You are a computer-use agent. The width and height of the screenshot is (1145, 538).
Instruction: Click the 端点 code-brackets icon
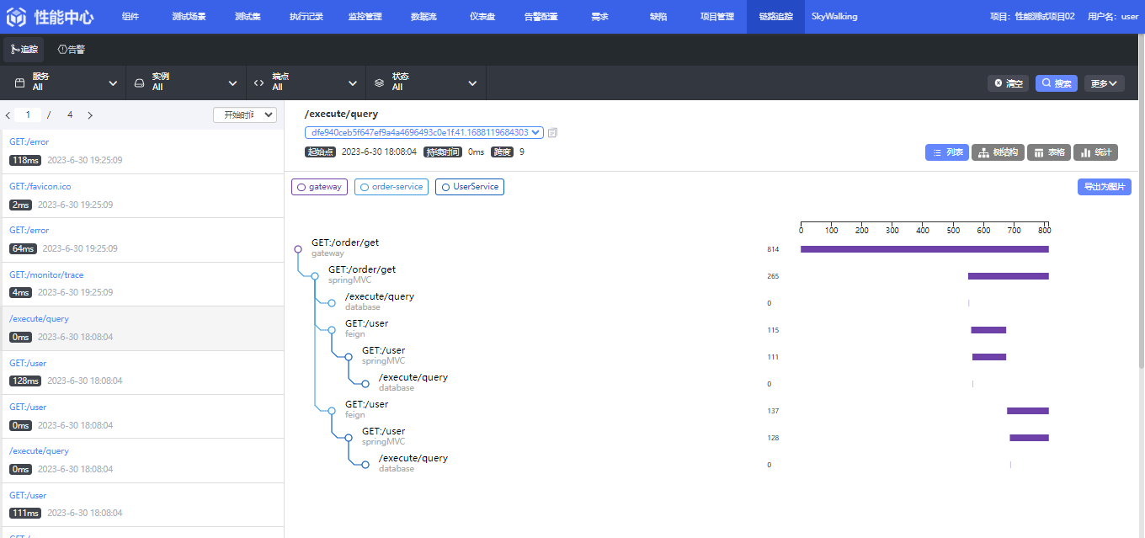tap(258, 83)
